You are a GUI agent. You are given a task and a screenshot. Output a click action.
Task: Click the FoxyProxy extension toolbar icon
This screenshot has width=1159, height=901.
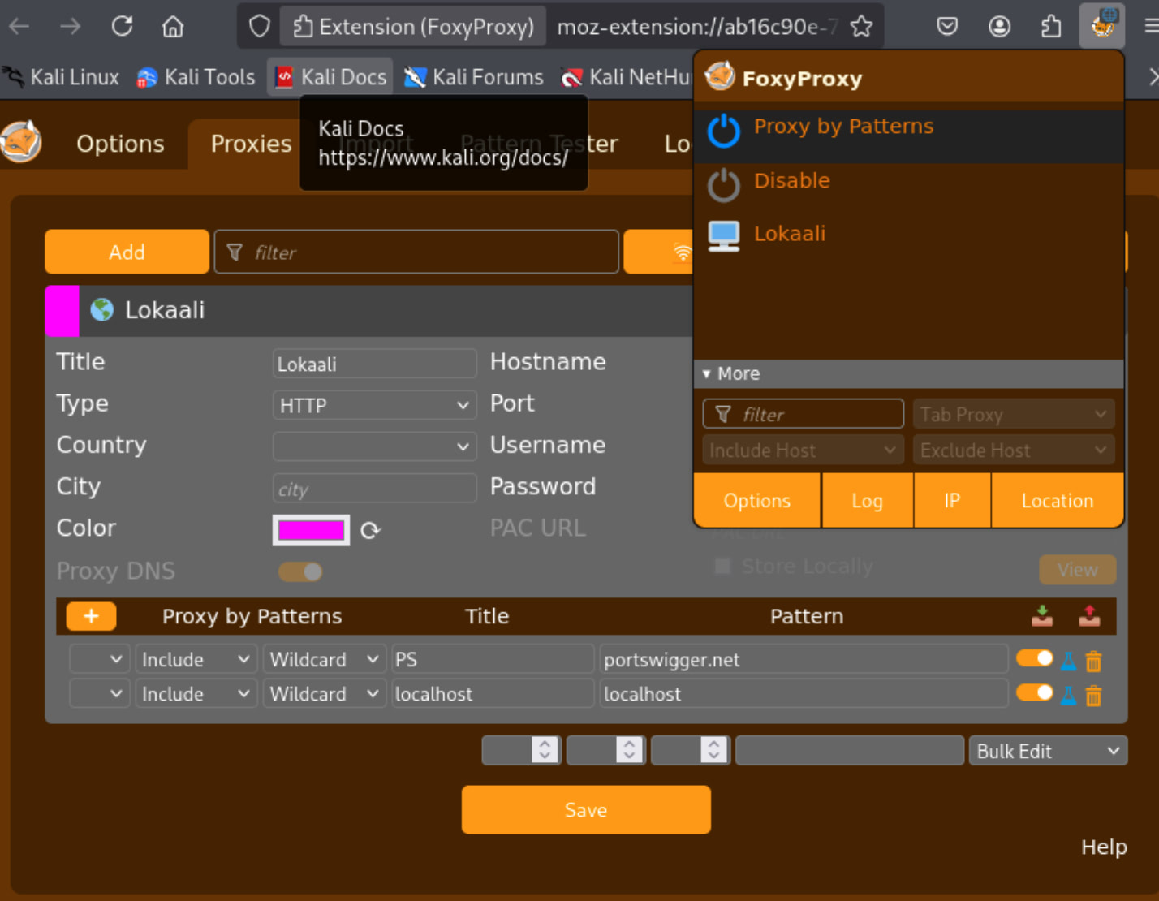[1101, 26]
